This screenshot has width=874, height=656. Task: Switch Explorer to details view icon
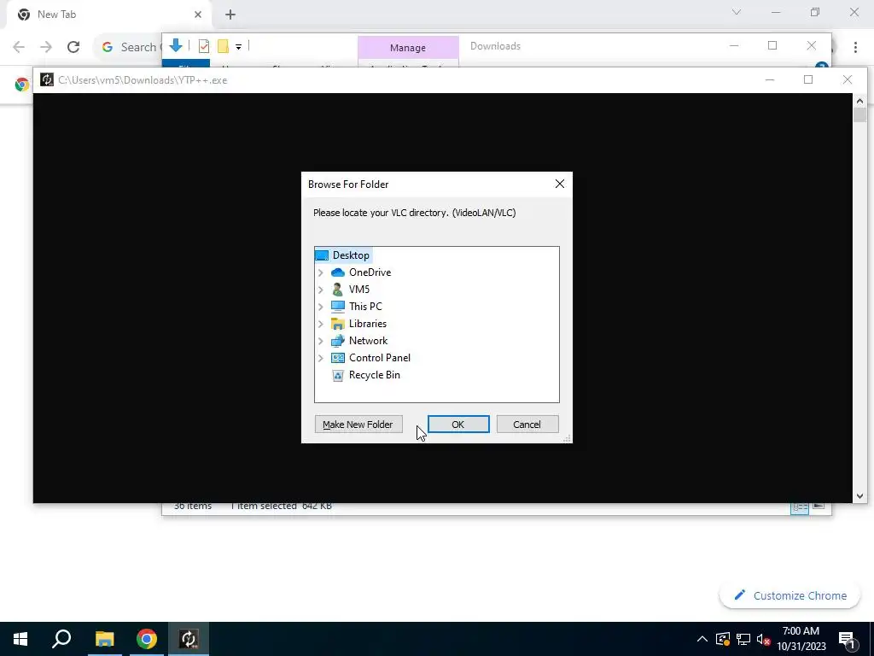(800, 507)
